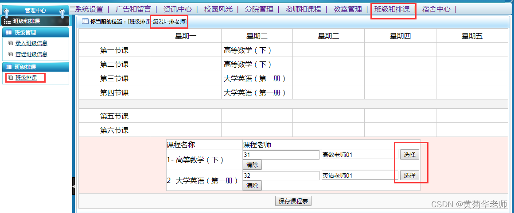Open the 宿舍中心 menu

click(436, 9)
